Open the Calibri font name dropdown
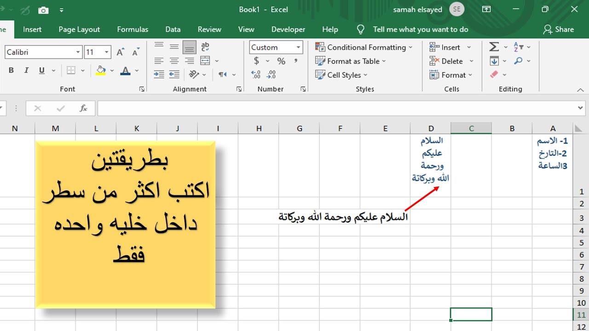 78,52
